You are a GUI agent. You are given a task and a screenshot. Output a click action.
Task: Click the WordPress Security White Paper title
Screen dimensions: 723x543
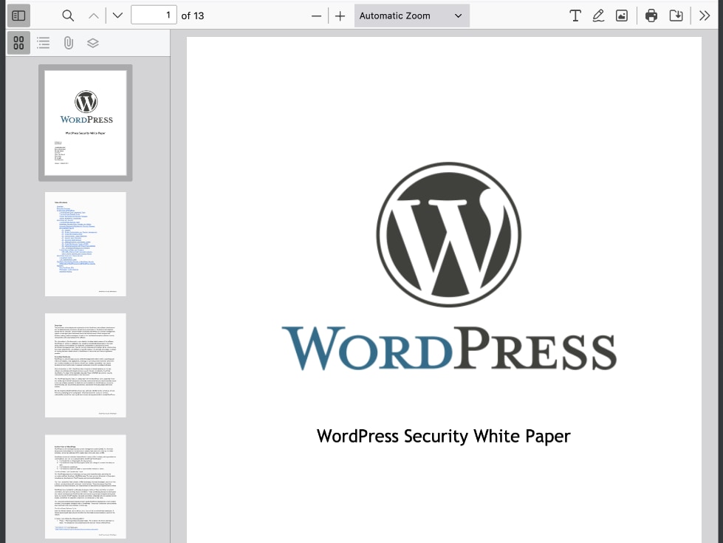tap(444, 437)
